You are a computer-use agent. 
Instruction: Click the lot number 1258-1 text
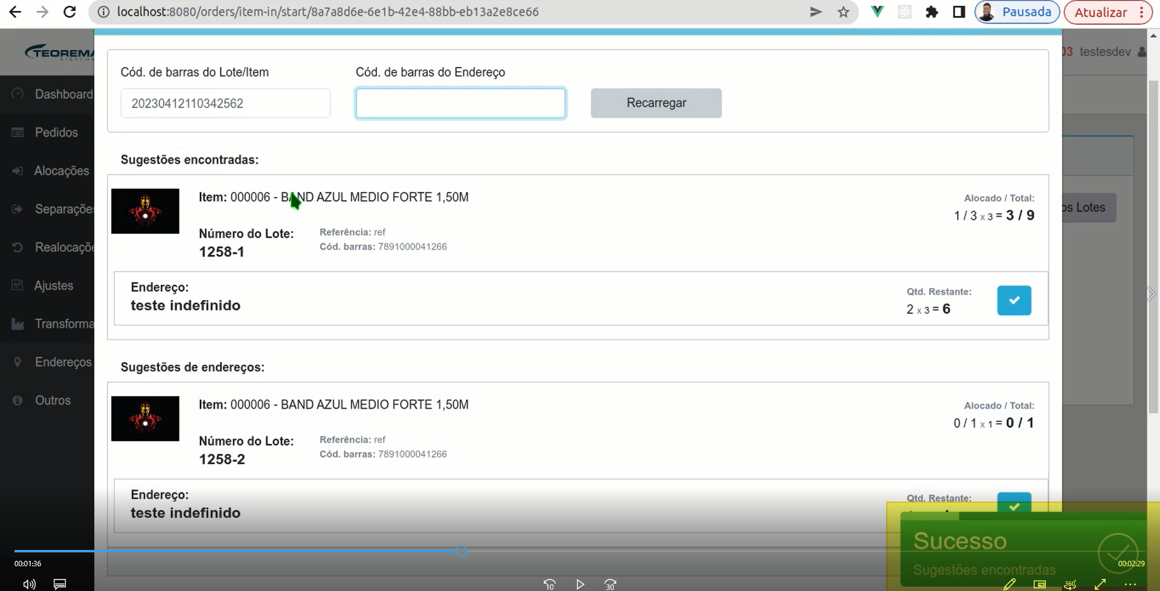pos(222,252)
